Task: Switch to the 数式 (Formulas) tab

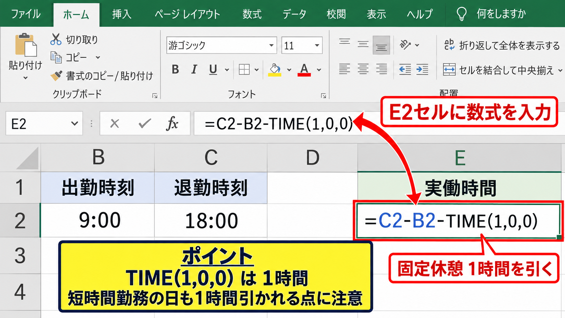Action: tap(252, 14)
